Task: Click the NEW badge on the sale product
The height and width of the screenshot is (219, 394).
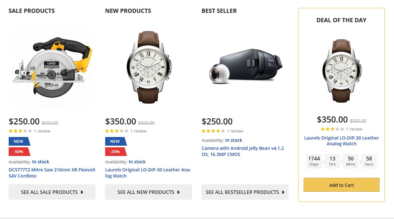Action: coord(19,141)
